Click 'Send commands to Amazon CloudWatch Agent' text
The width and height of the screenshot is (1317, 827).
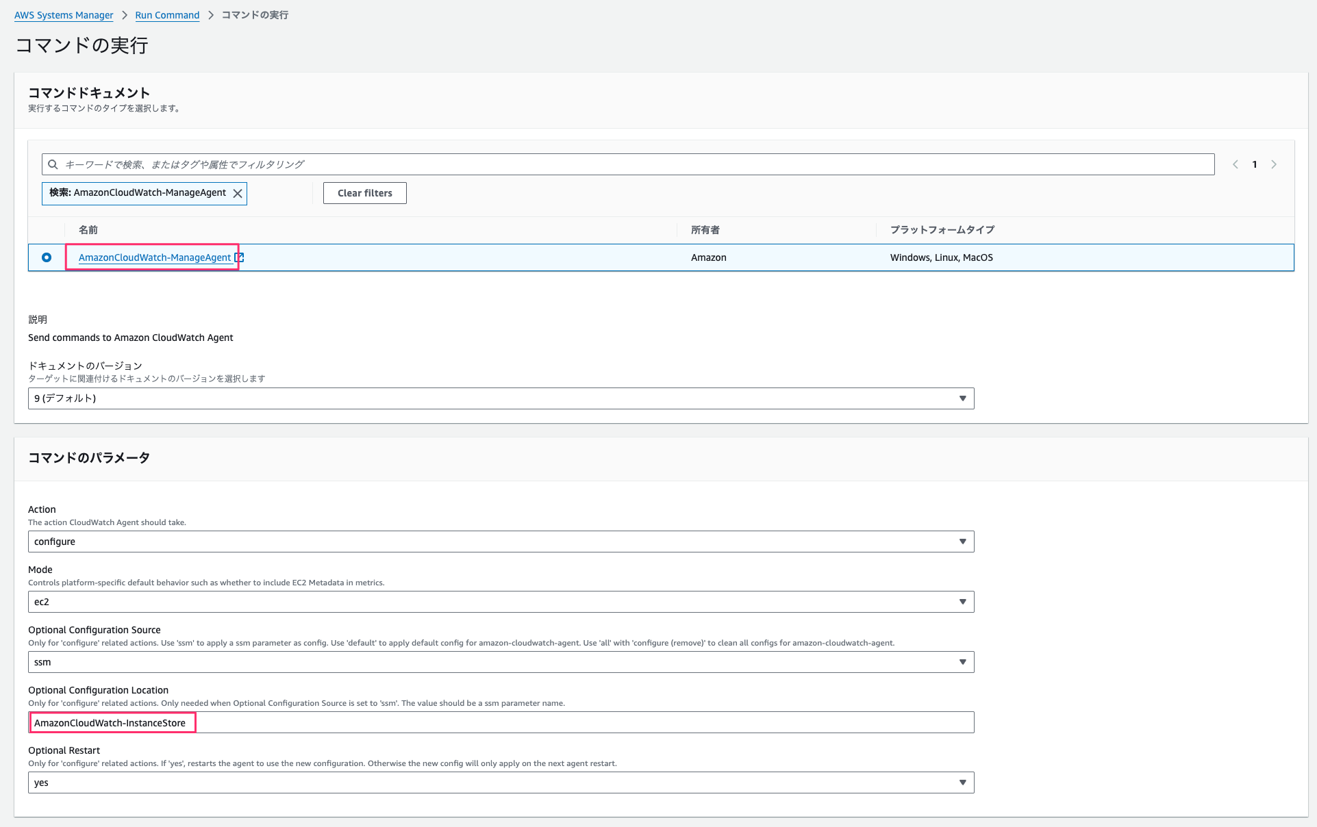(x=131, y=338)
